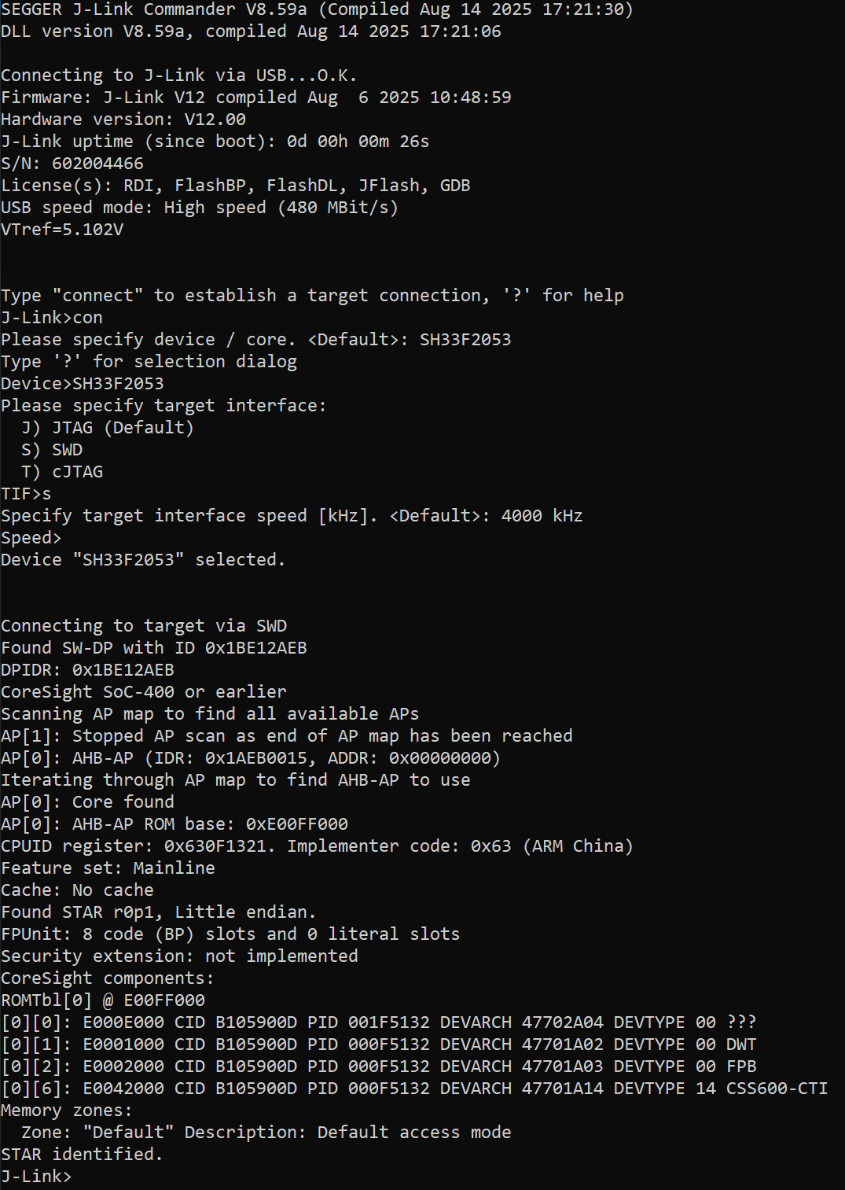845x1190 pixels.
Task: Click the DPIDR: 0x1BE12AEB line
Action: point(87,669)
